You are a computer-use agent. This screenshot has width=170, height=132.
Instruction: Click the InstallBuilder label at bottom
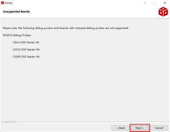(x=9, y=122)
